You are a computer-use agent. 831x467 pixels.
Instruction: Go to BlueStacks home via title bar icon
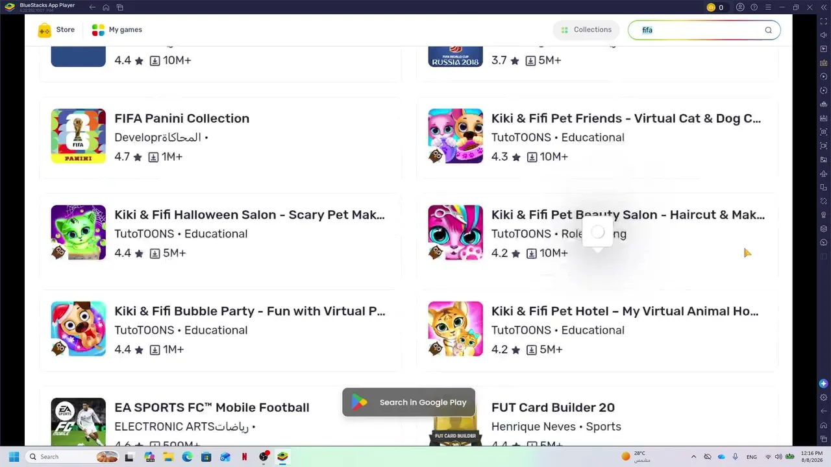106,7
